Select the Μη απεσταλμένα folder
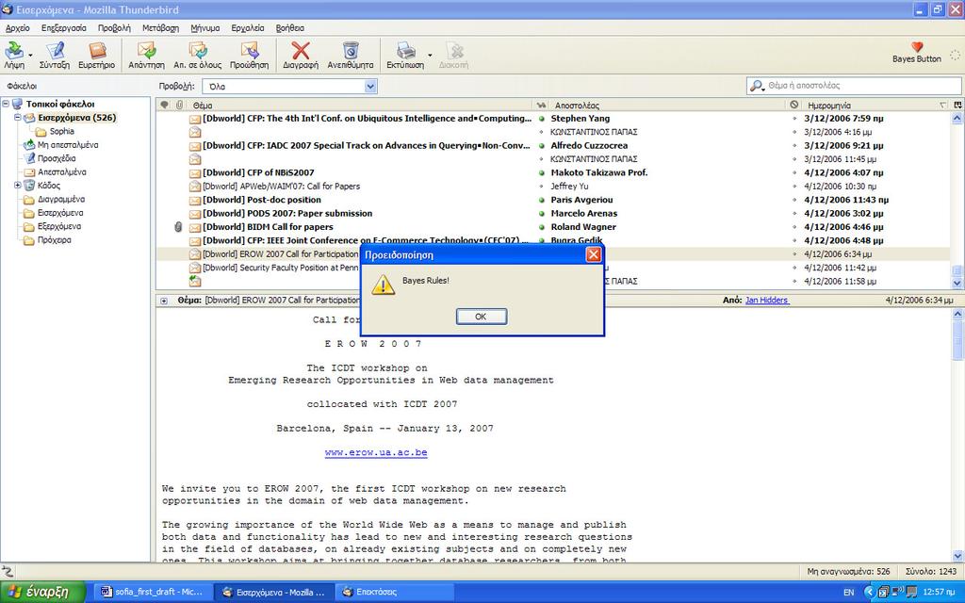The height and width of the screenshot is (603, 965). pos(68,144)
